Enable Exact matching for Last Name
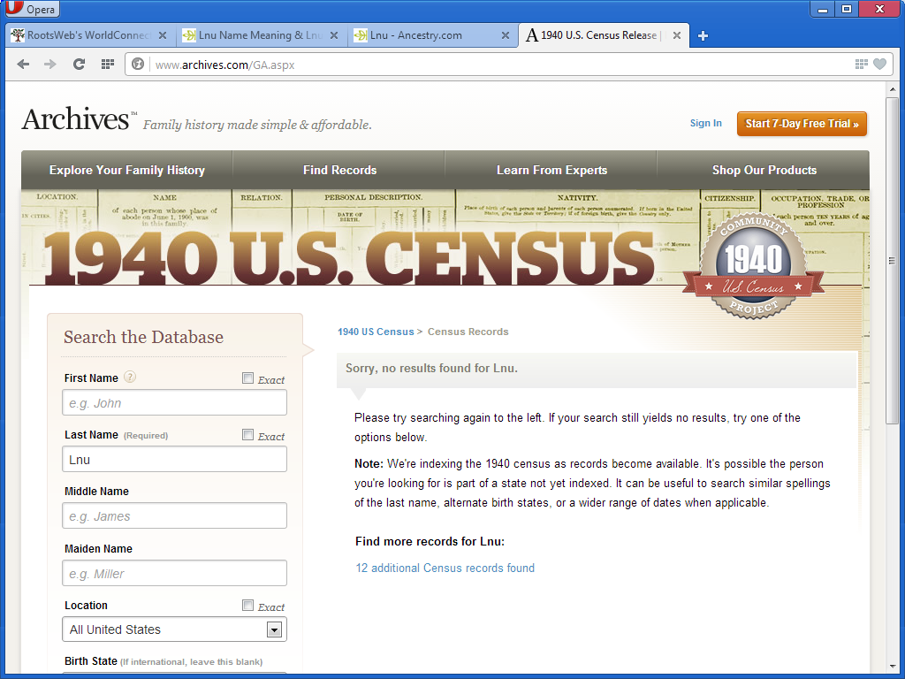Screen dimensions: 905x679 [x=247, y=434]
